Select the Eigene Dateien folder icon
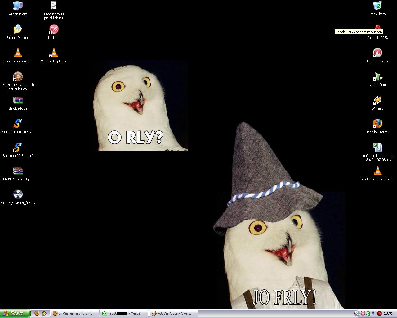Viewport: 397px width, 318px height. (18, 32)
